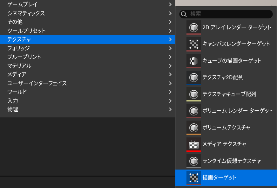Click the テクスチャキューブ配列 icon
The height and width of the screenshot is (188, 277).
(x=193, y=94)
